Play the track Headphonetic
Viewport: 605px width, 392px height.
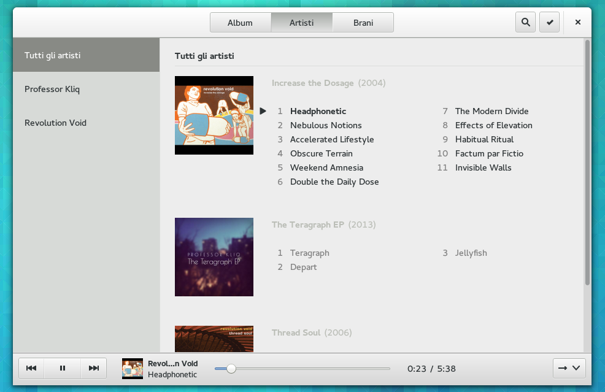click(318, 111)
